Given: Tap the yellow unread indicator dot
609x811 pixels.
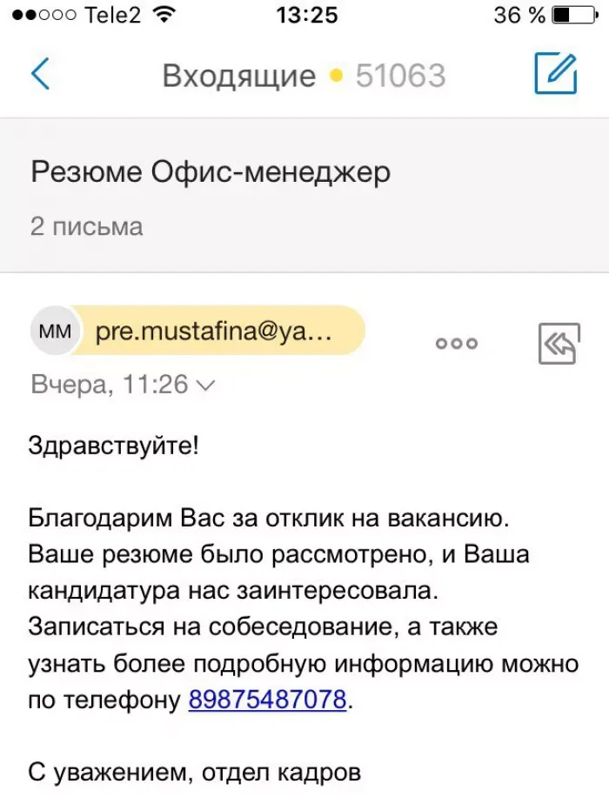Looking at the screenshot, I should click(x=336, y=76).
